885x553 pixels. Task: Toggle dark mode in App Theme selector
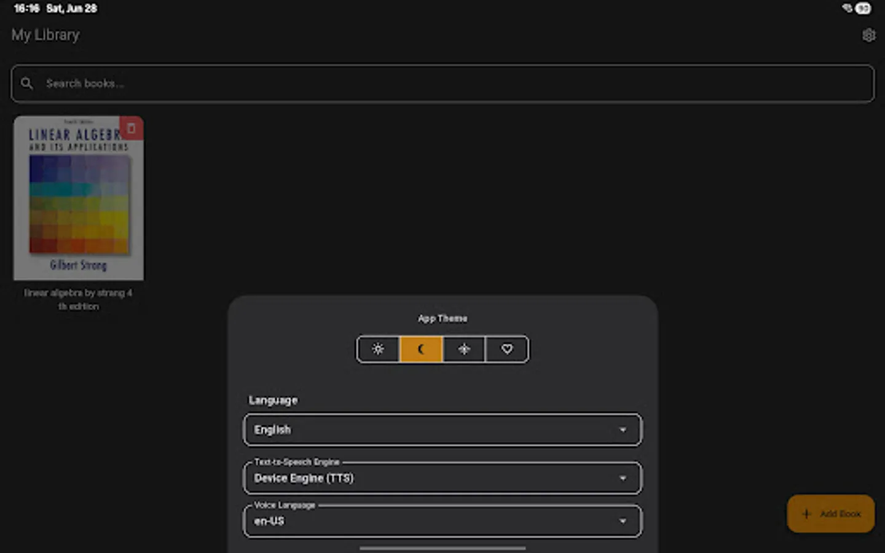(x=421, y=349)
